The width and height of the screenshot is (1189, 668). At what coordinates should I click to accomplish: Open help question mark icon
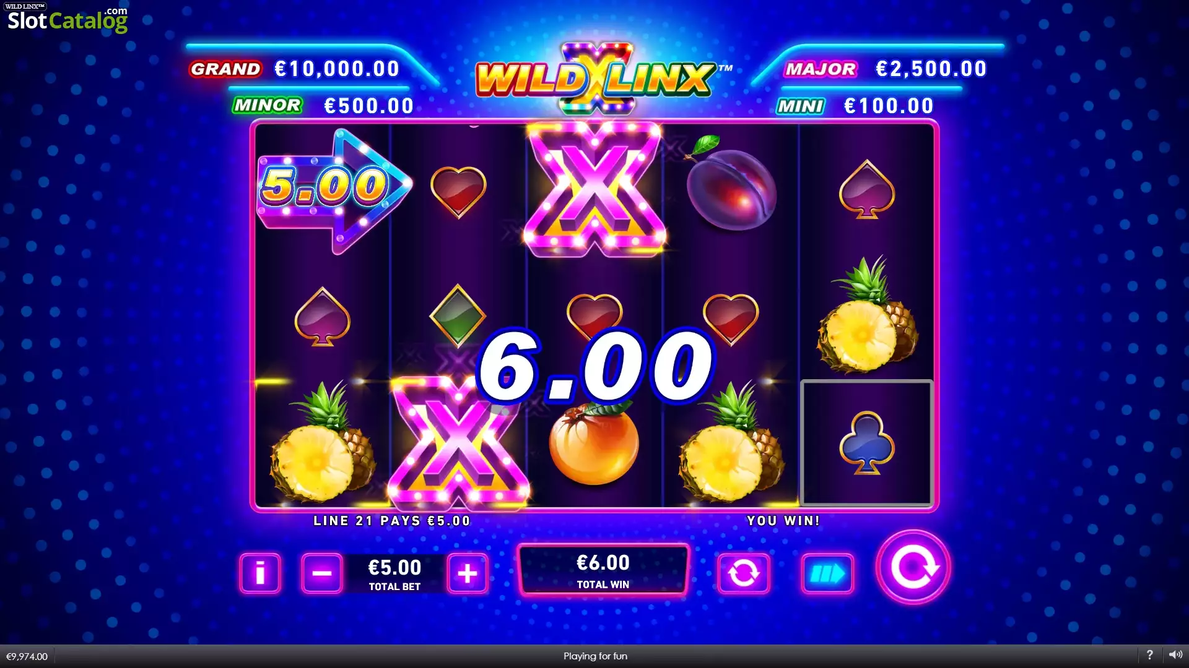coord(1149,655)
